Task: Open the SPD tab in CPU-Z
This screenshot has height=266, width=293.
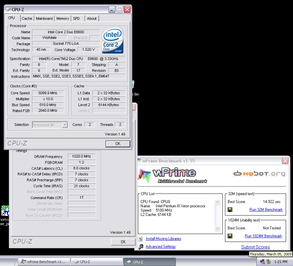Action: [76, 19]
